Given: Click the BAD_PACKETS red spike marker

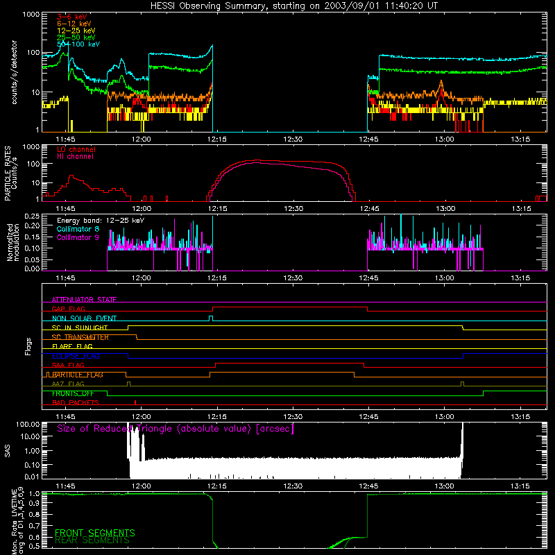Looking at the screenshot, I should click(x=135, y=402).
